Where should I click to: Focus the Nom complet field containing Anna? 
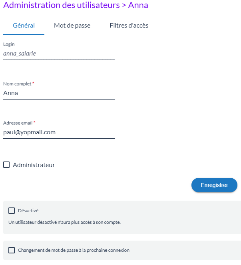pos(59,93)
